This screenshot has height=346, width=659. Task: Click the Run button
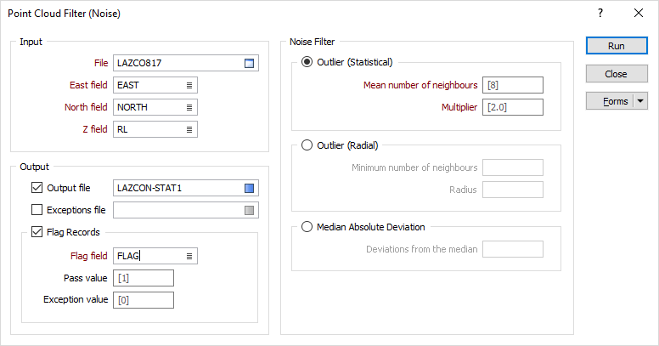point(617,46)
